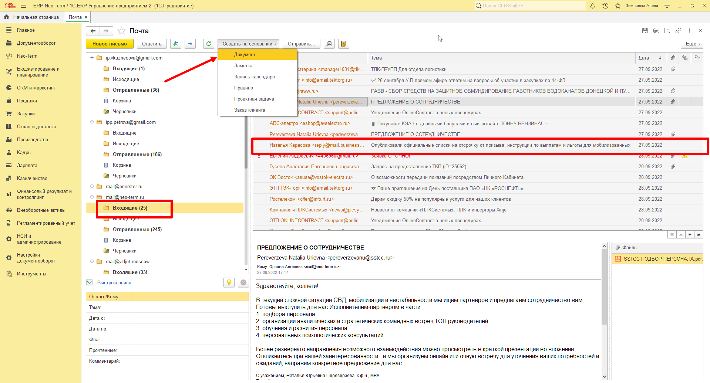Collapse the ip.vkuznecova@gmail.com account tree
710x383 pixels.
click(x=92, y=58)
